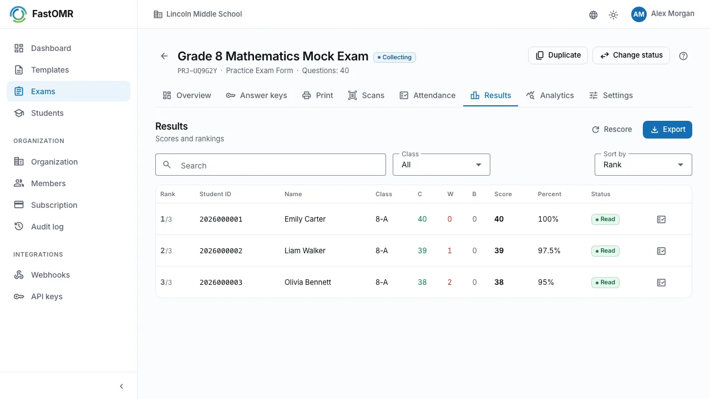The width and height of the screenshot is (710, 399).
Task: Open the Class filter dropdown
Action: (442, 165)
